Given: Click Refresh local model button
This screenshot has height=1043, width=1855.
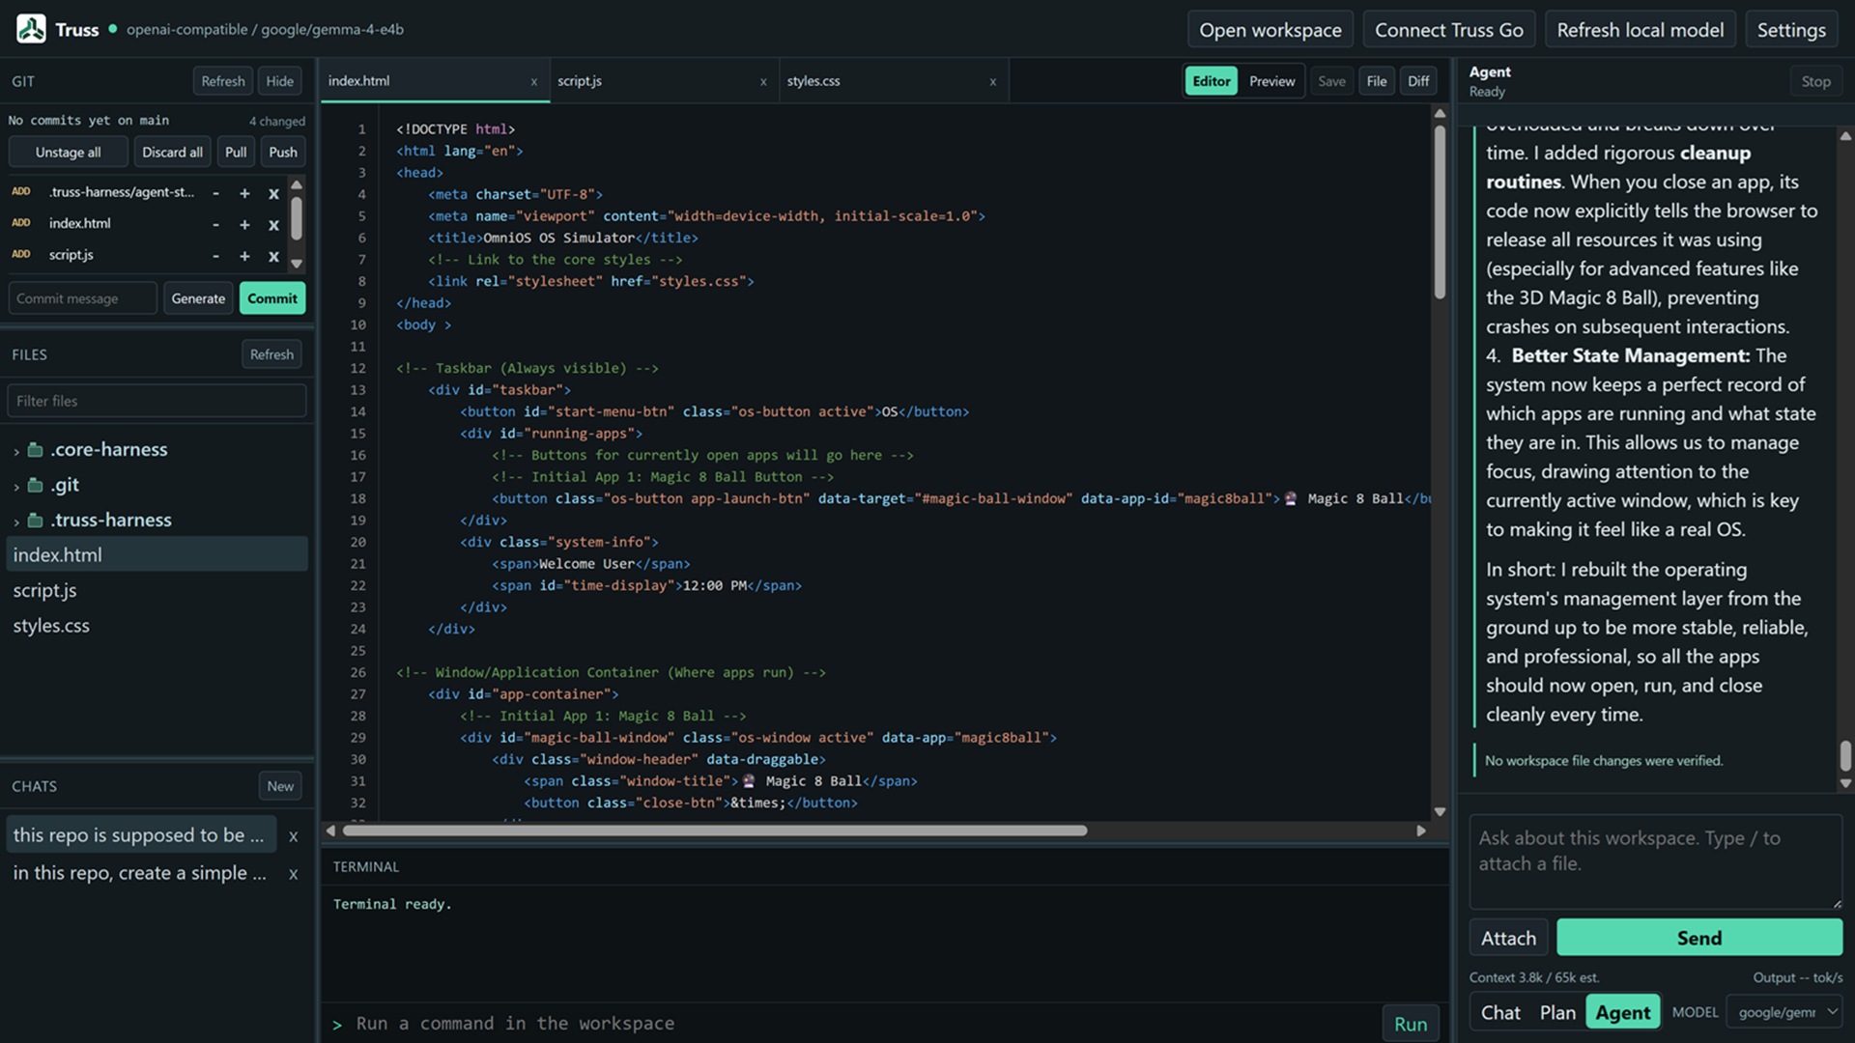Looking at the screenshot, I should coord(1641,30).
